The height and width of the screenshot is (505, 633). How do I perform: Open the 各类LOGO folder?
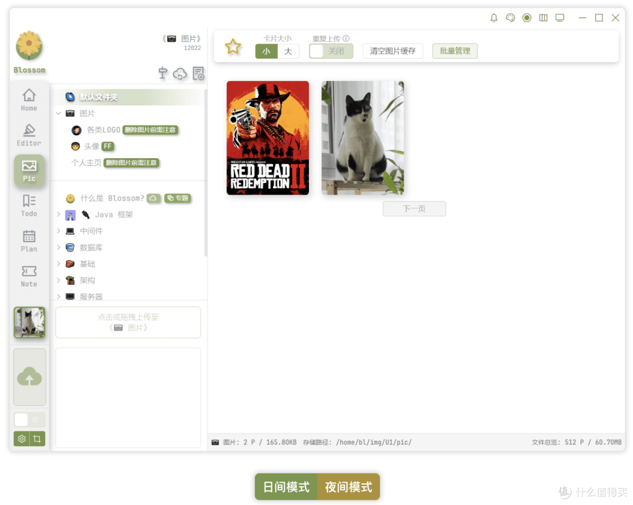[103, 130]
